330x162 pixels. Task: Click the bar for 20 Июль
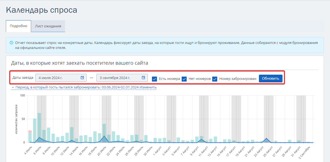coord(104,133)
